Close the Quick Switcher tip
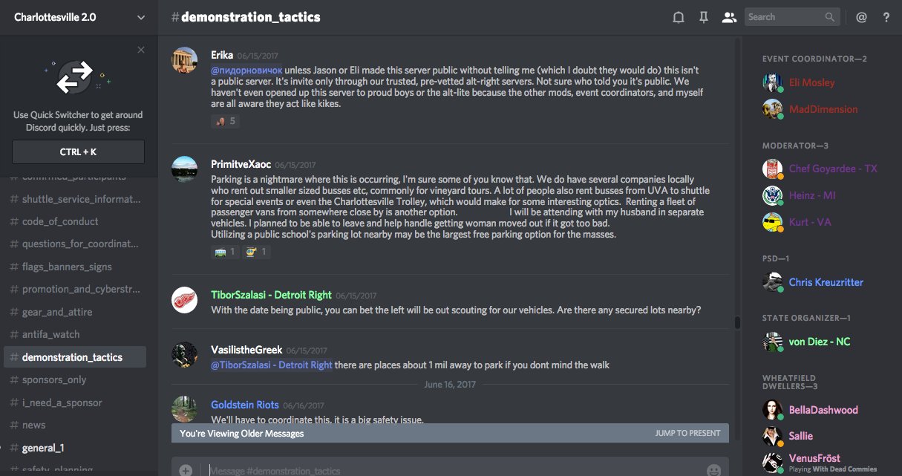 click(141, 50)
